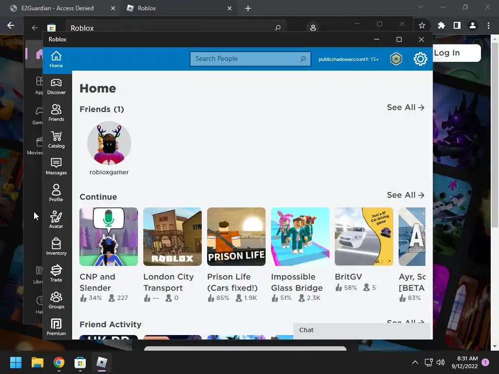Open London City Transport game thumbnail
The width and height of the screenshot is (499, 374).
click(x=173, y=237)
